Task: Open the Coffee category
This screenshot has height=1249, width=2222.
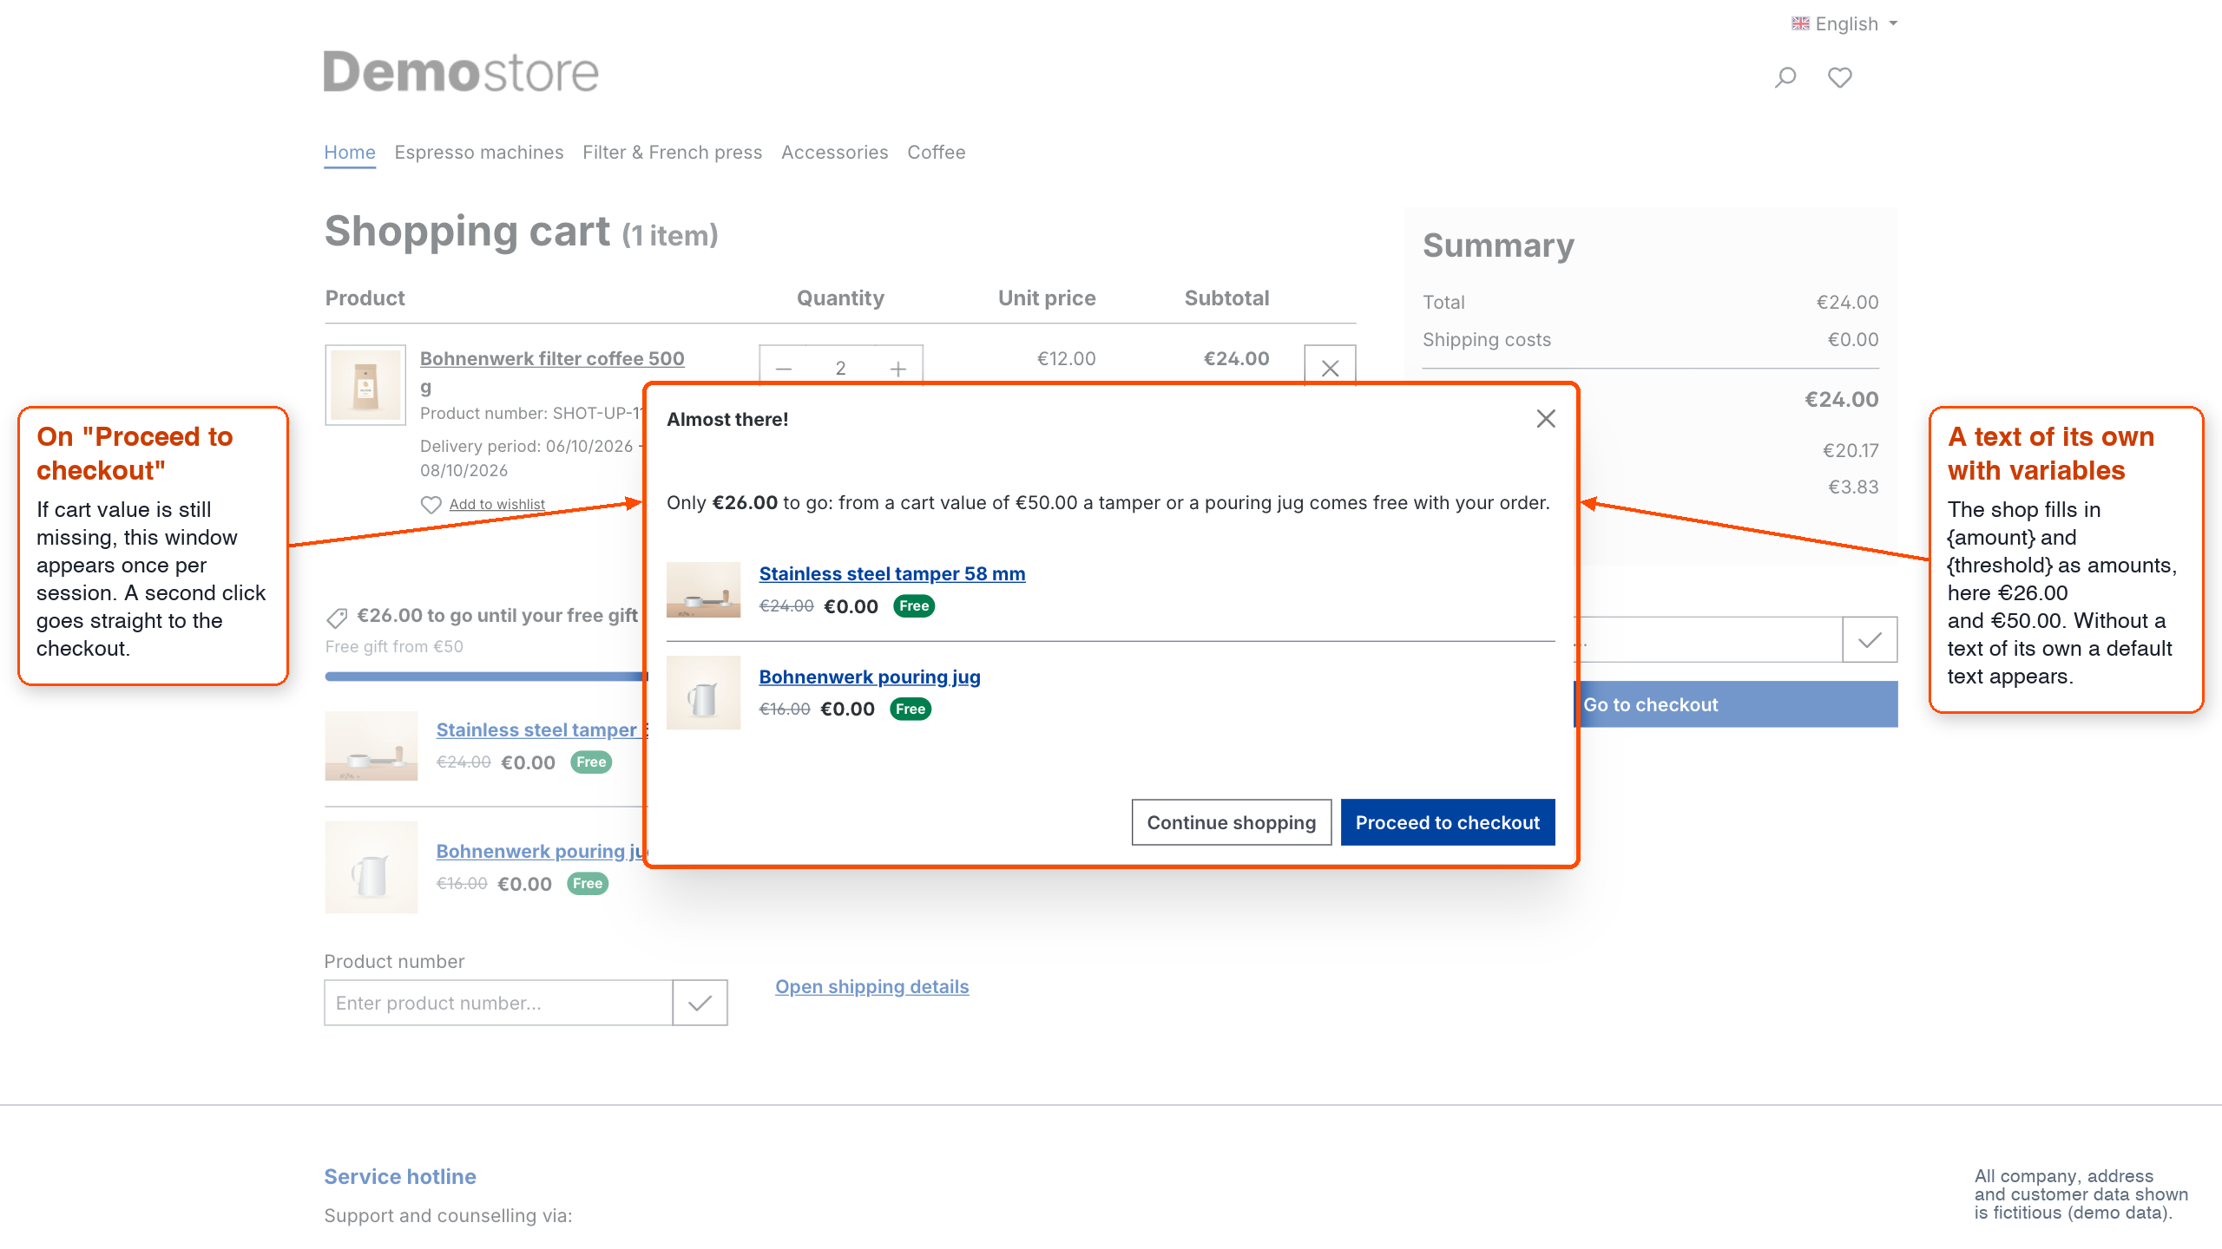Action: pyautogui.click(x=936, y=152)
